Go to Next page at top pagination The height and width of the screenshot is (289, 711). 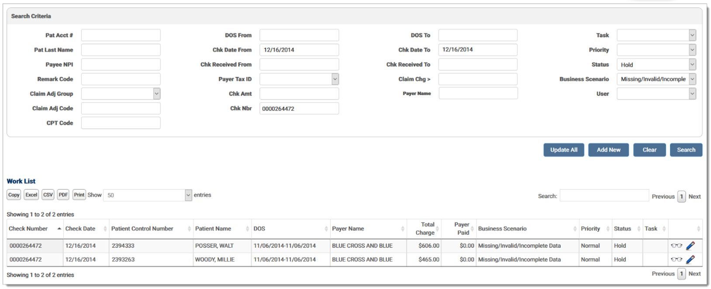coord(694,196)
